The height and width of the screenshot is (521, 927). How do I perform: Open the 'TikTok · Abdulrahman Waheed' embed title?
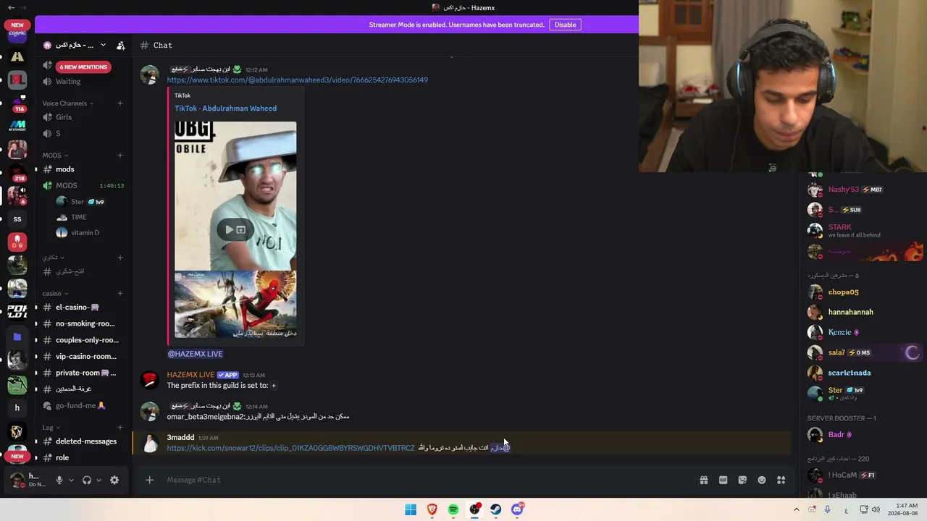coord(225,109)
